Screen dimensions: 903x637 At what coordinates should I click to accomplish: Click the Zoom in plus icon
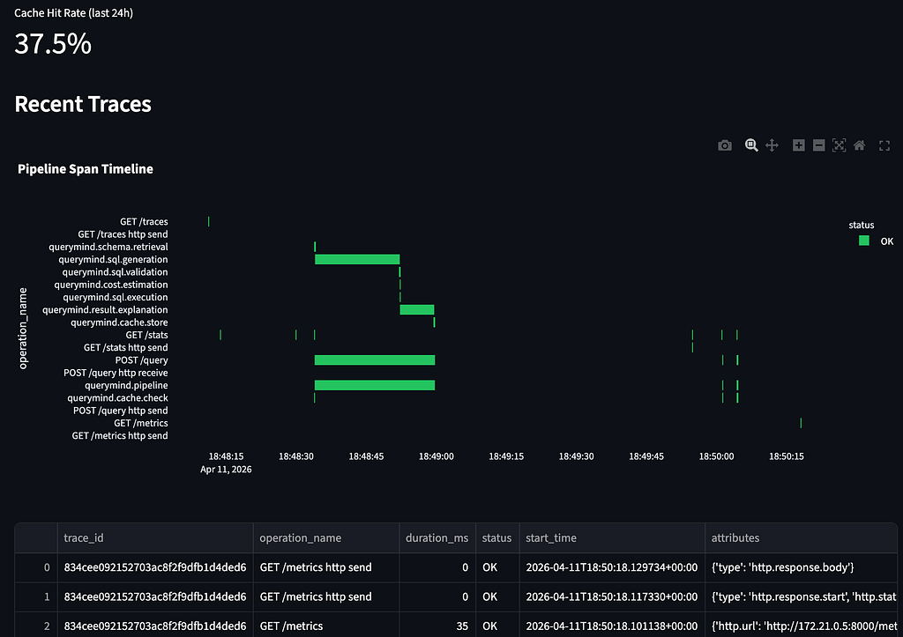pyautogui.click(x=798, y=145)
